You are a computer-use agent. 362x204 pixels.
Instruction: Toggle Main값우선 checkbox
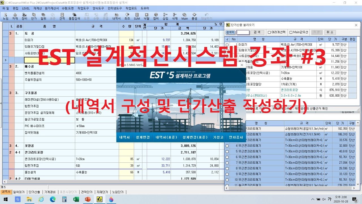click(x=291, y=32)
